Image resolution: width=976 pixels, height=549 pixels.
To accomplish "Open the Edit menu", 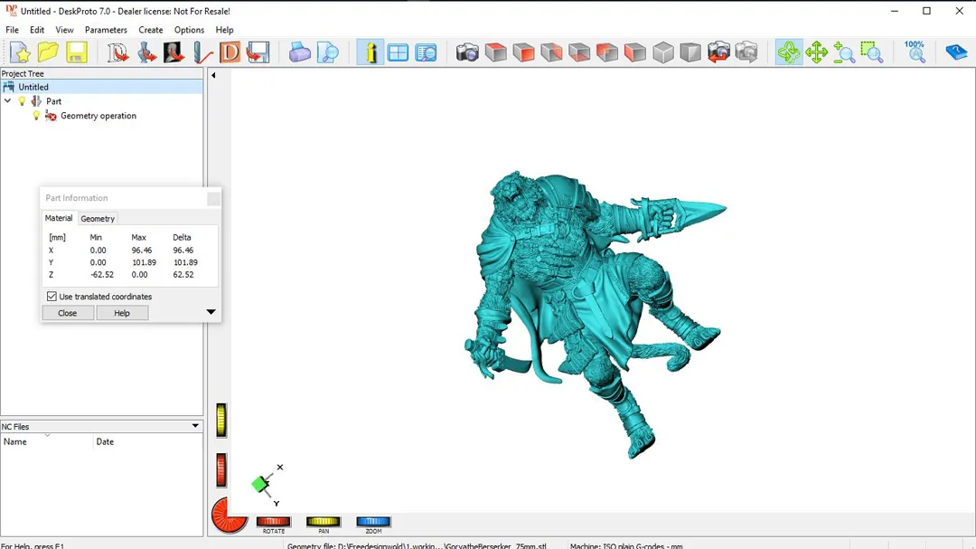I will click(37, 30).
